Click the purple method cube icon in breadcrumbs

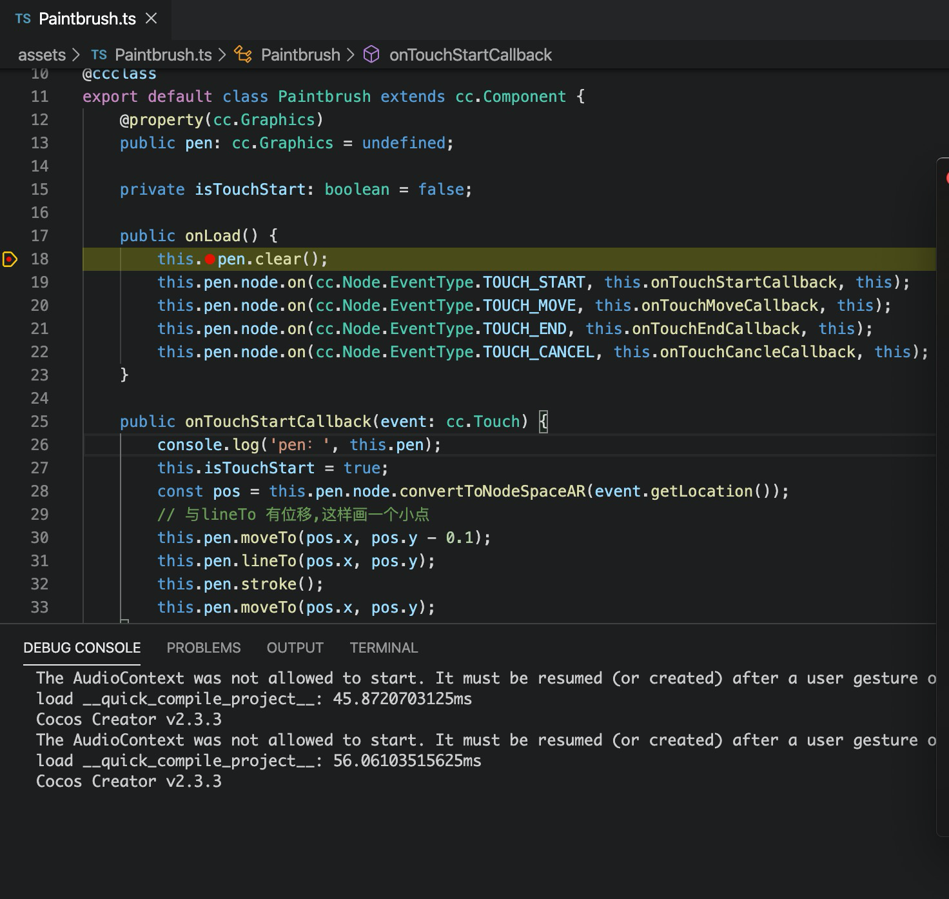coord(371,55)
